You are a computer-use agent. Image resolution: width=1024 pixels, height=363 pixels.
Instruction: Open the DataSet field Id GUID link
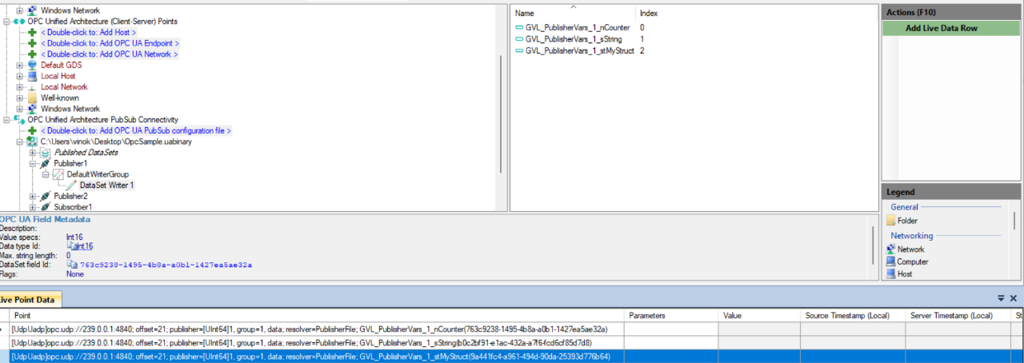point(166,264)
